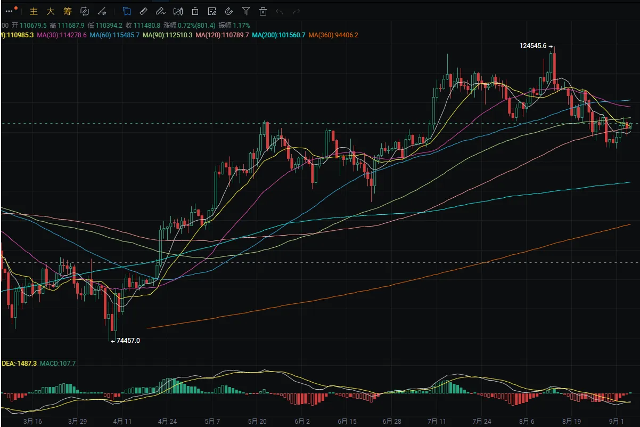The height and width of the screenshot is (427, 640).
Task: Click the candlestick chart type icon
Action: (178, 11)
